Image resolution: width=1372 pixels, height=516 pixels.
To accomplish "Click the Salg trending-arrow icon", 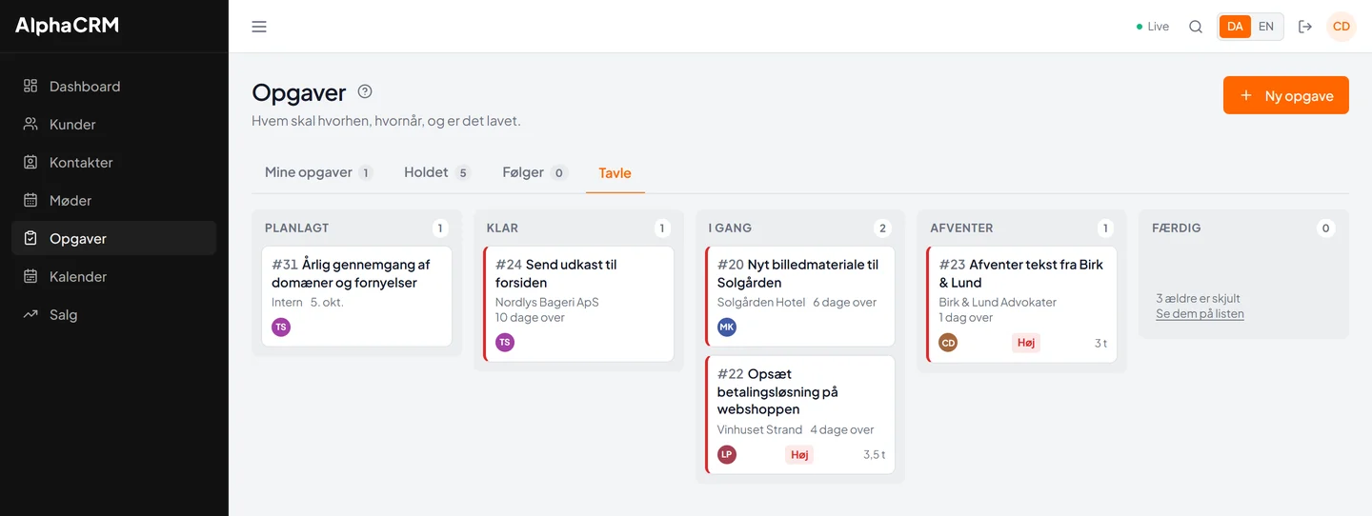I will (x=30, y=314).
